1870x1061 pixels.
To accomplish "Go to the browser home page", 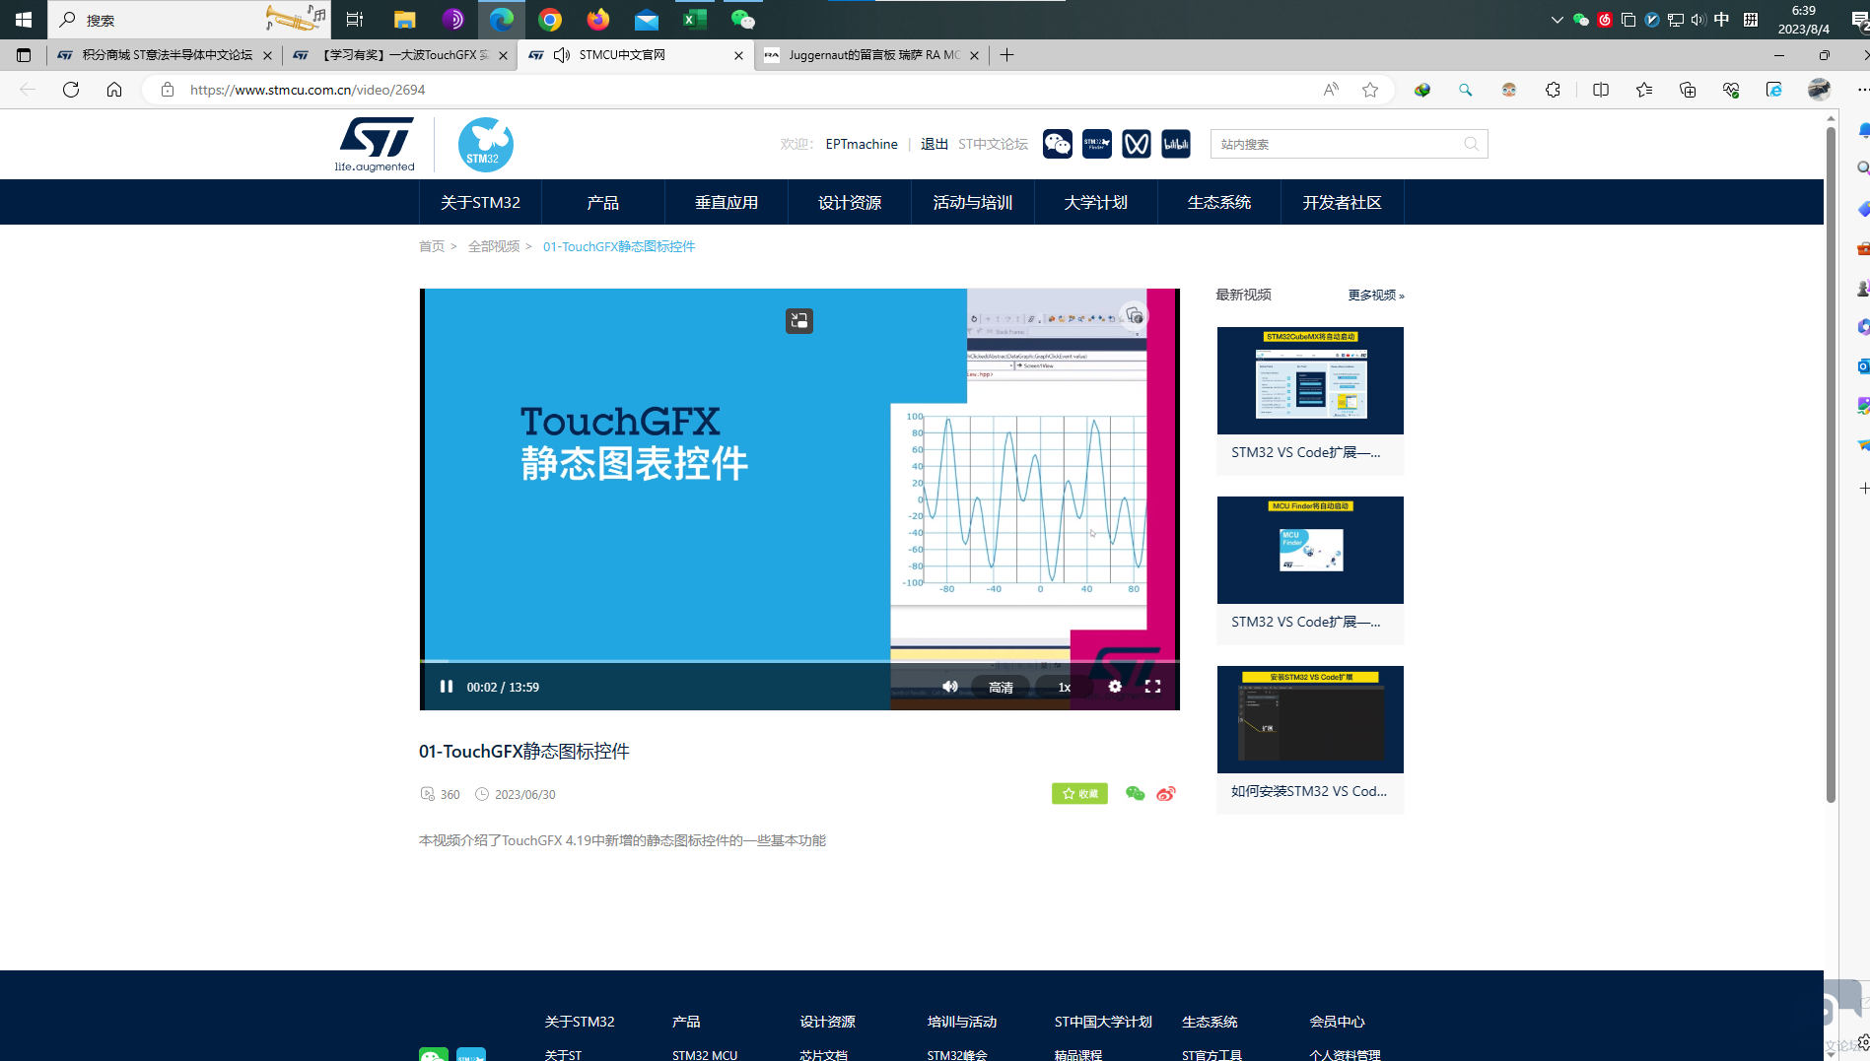I will tap(114, 90).
